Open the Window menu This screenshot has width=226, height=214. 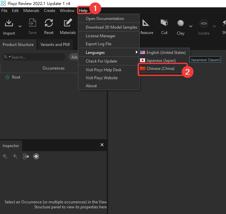[x=67, y=11]
